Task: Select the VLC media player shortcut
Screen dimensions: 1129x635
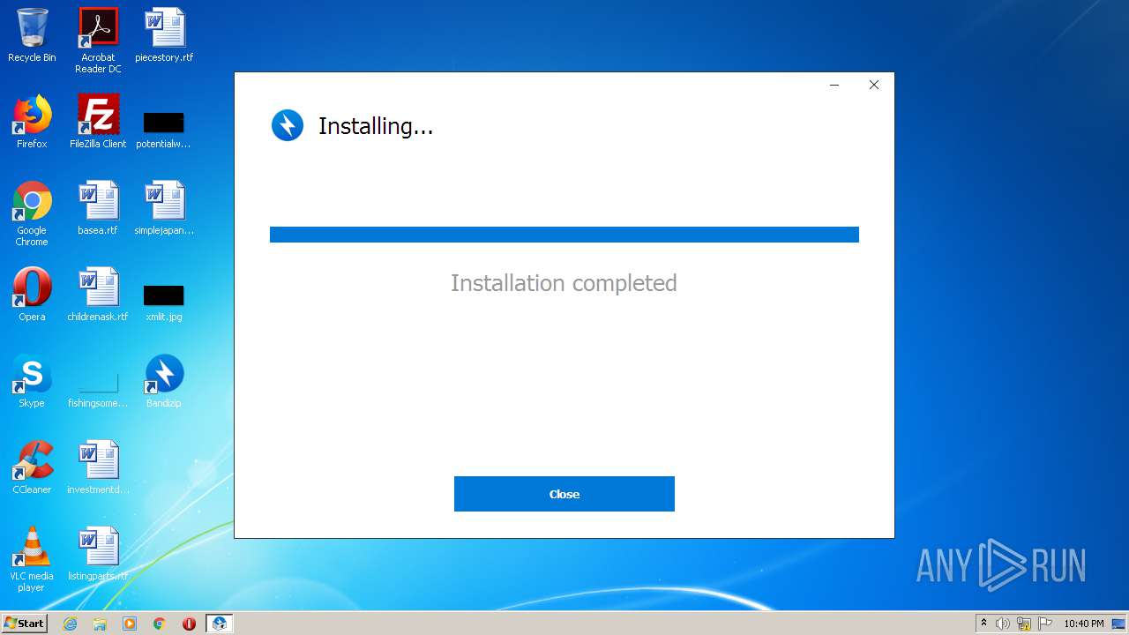Action: pyautogui.click(x=32, y=559)
